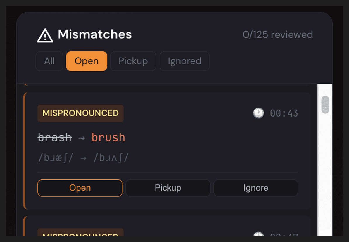Select the All filter tab
The width and height of the screenshot is (349, 242).
[49, 61]
